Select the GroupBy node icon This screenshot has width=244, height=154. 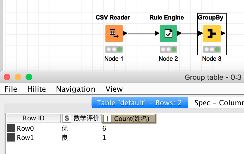click(212, 34)
